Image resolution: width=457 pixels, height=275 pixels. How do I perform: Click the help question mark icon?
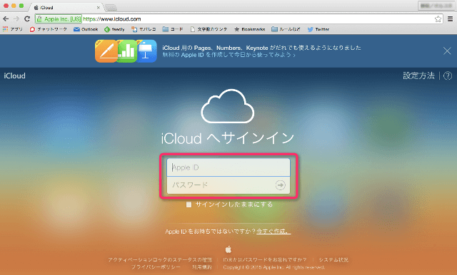pyautogui.click(x=448, y=76)
